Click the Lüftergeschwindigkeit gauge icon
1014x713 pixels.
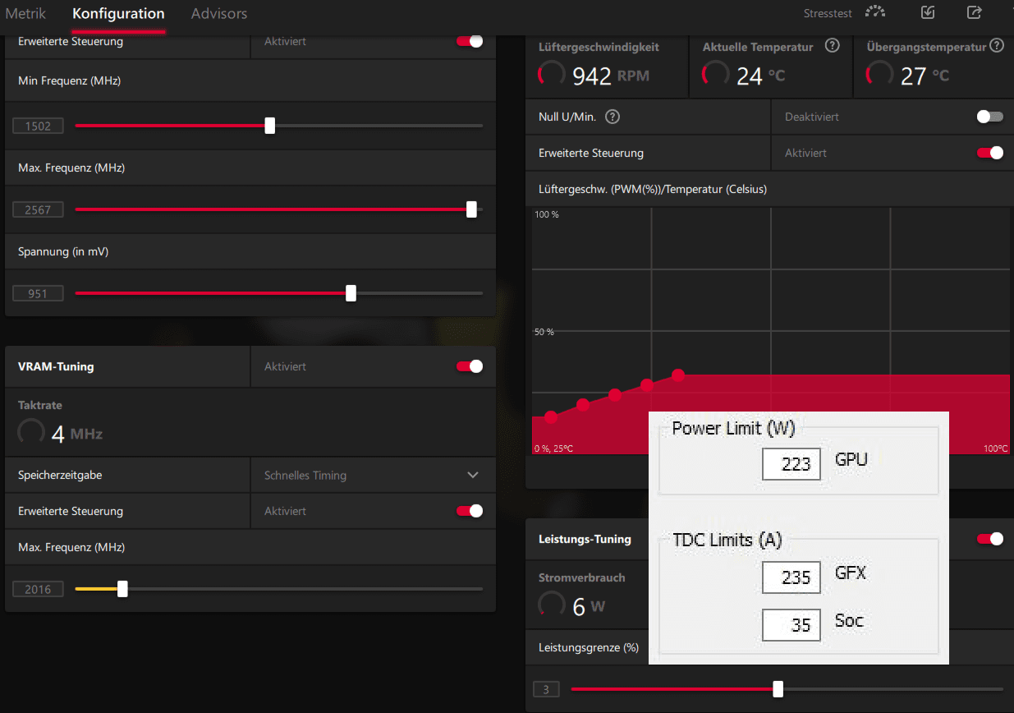pos(552,75)
